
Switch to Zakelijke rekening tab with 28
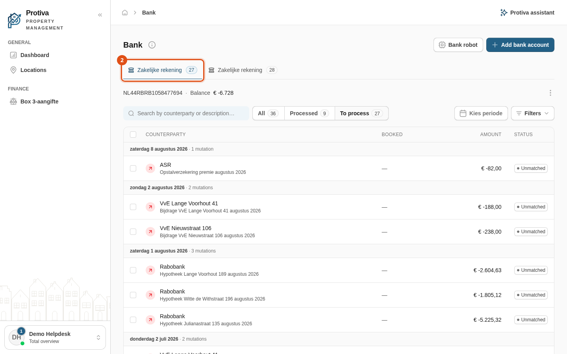tap(243, 70)
